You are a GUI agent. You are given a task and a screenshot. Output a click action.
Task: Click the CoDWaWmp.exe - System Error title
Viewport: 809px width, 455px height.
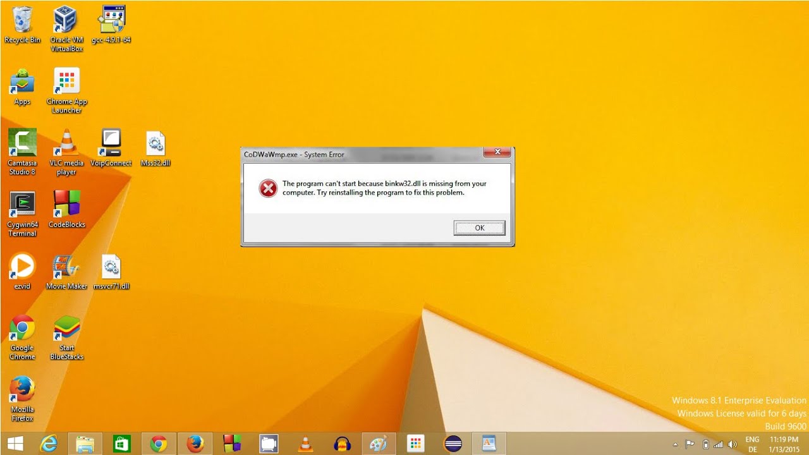[x=294, y=154]
